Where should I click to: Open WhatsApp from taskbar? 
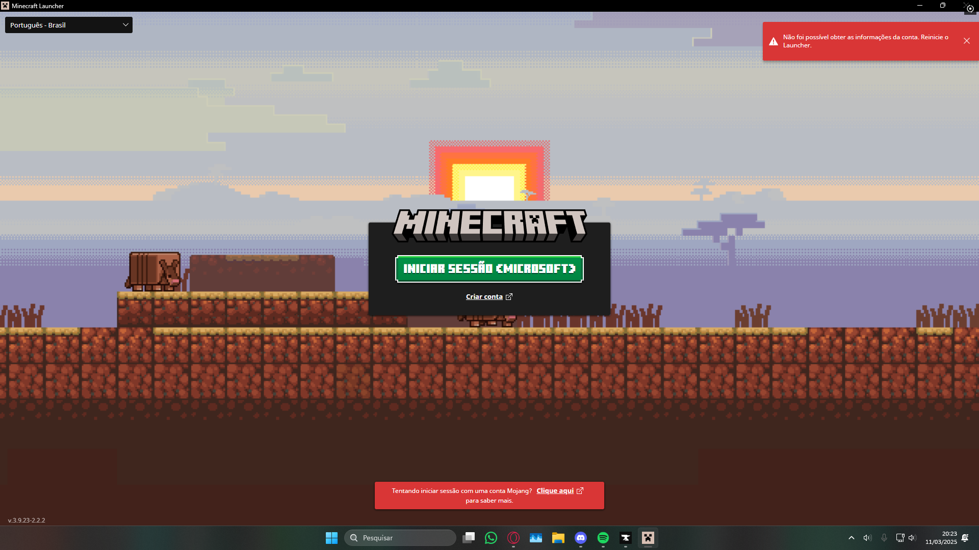pos(491,538)
